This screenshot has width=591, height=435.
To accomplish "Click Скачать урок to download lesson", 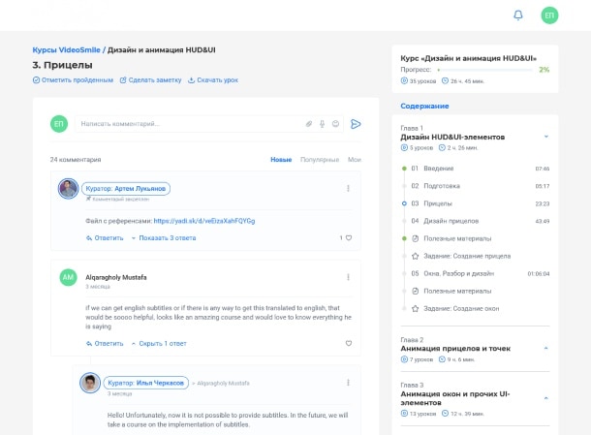I will [211, 80].
